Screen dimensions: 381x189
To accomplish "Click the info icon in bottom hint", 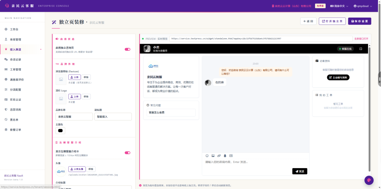I will pos(140,185).
